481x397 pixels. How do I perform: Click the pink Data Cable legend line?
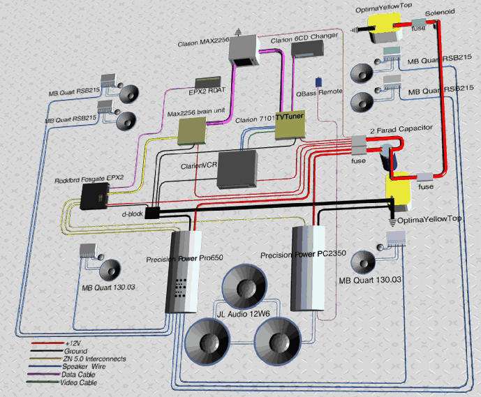tap(46, 377)
